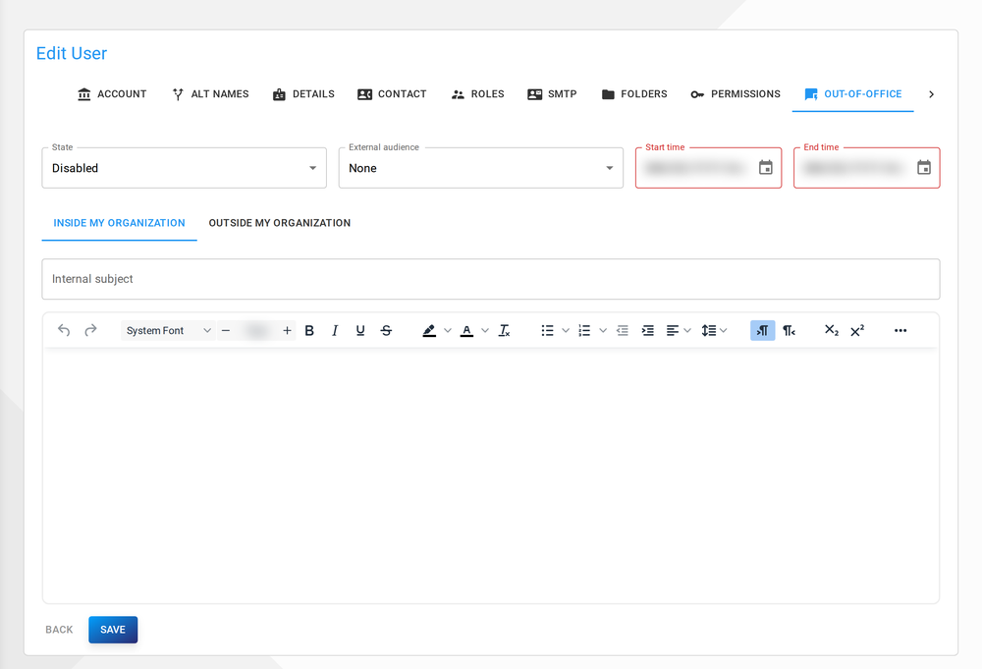
Task: Click the Internal subject field
Action: (x=491, y=279)
